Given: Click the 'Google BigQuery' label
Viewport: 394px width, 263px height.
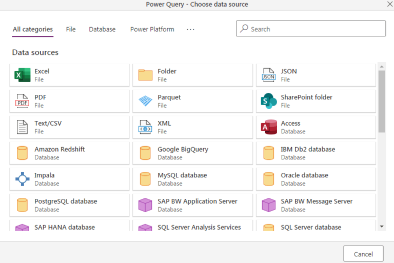Looking at the screenshot, I should point(183,149).
